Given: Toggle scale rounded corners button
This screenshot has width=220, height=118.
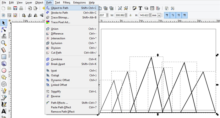Looking at the screenshot, I should [173, 15].
